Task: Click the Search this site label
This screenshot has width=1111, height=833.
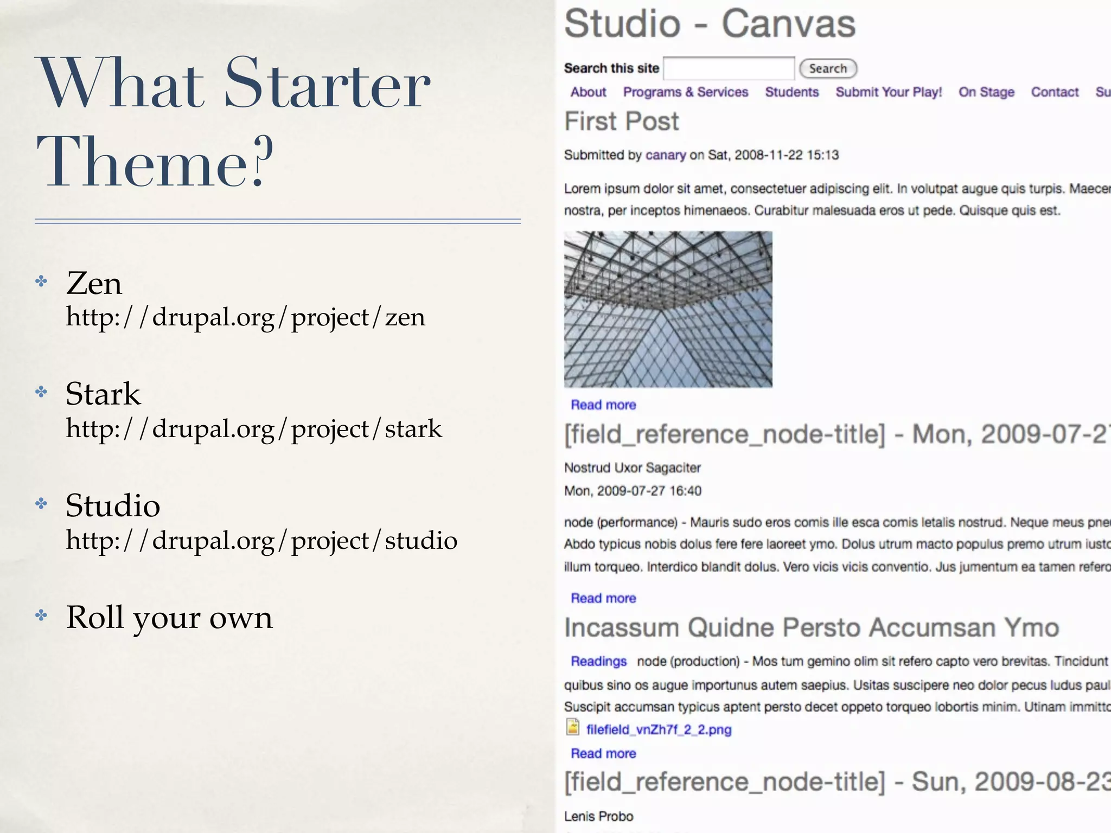Action: point(611,68)
